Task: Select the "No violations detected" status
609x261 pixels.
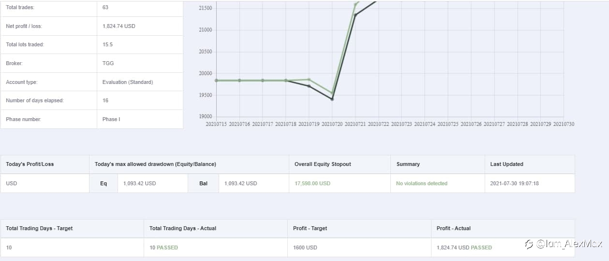Action: pyautogui.click(x=422, y=183)
